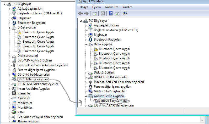Click the warning Bluetooth Çevre Aygıtı icon in right window
209x124 pixels.
(95, 49)
